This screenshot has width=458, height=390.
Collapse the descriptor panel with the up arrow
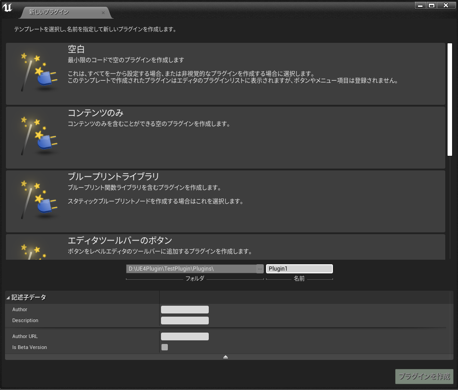[x=225, y=357]
